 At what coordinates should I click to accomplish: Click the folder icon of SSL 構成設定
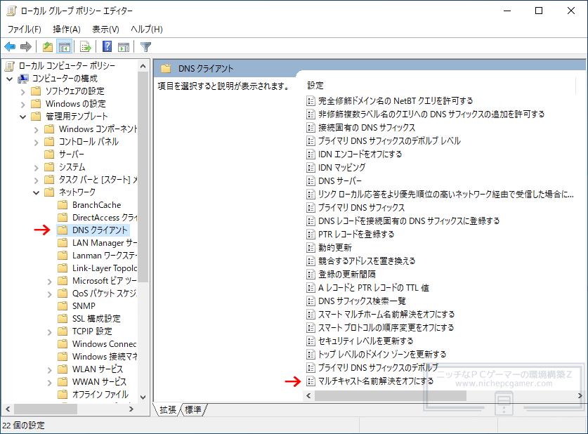tap(63, 319)
